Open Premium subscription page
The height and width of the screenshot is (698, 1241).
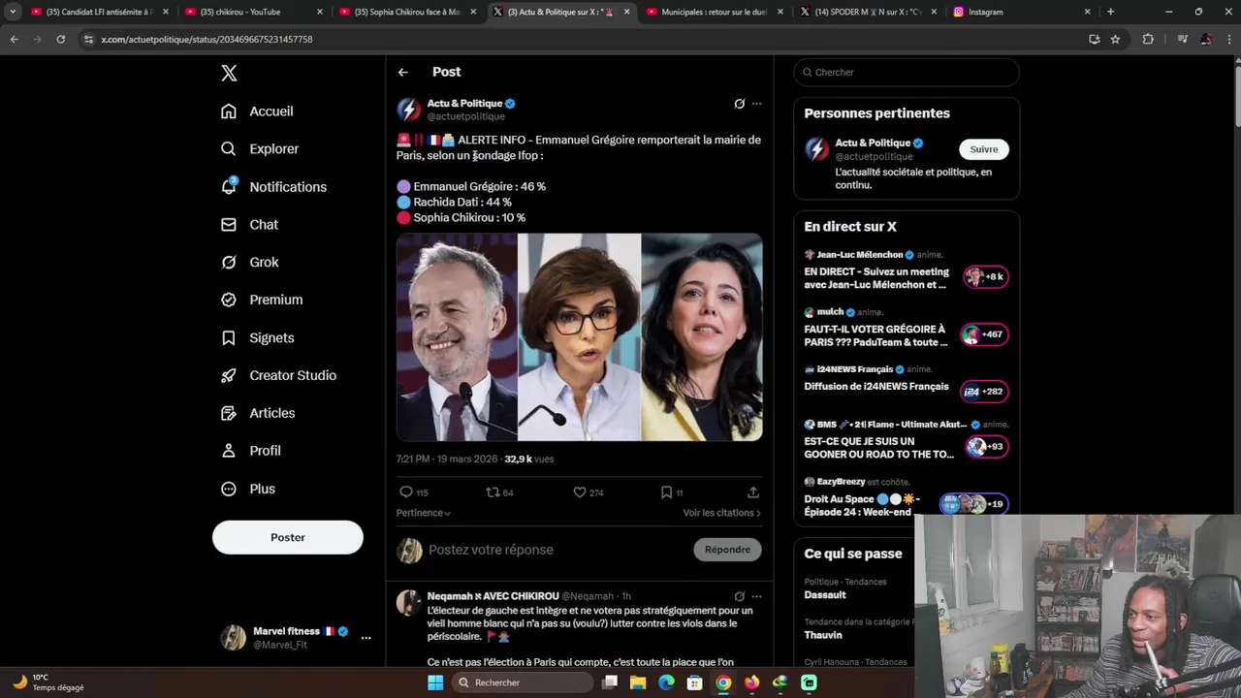click(x=262, y=301)
